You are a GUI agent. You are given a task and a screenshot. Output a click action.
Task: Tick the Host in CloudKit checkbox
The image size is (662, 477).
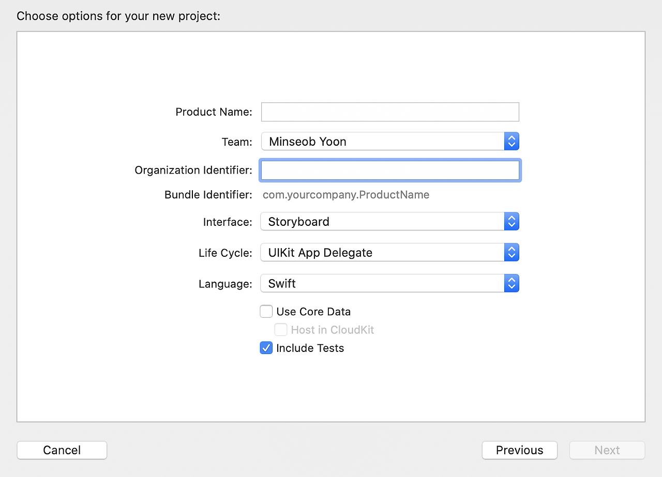tap(281, 330)
